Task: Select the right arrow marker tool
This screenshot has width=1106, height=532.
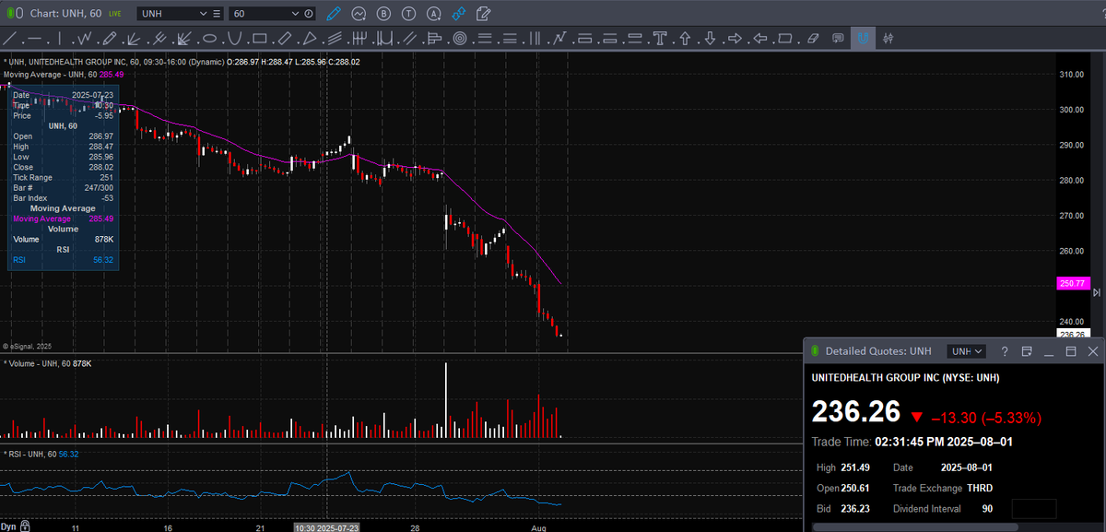Action: (735, 39)
